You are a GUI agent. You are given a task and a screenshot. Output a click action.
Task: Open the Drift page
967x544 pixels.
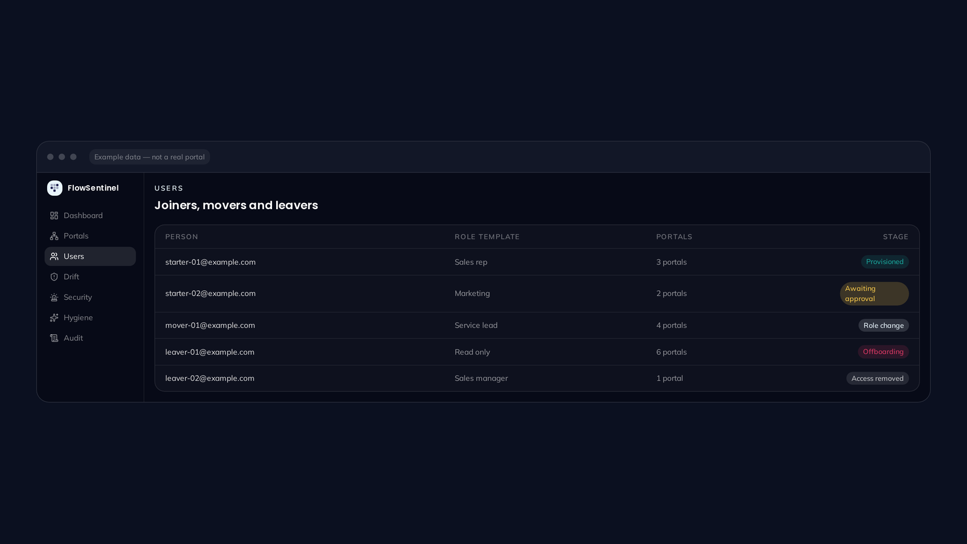point(90,277)
